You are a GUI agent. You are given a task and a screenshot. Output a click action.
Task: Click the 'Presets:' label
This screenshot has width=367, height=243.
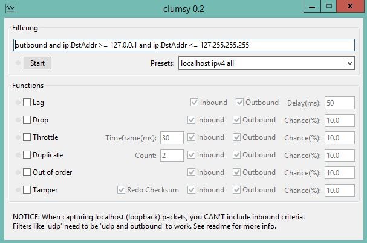click(163, 63)
